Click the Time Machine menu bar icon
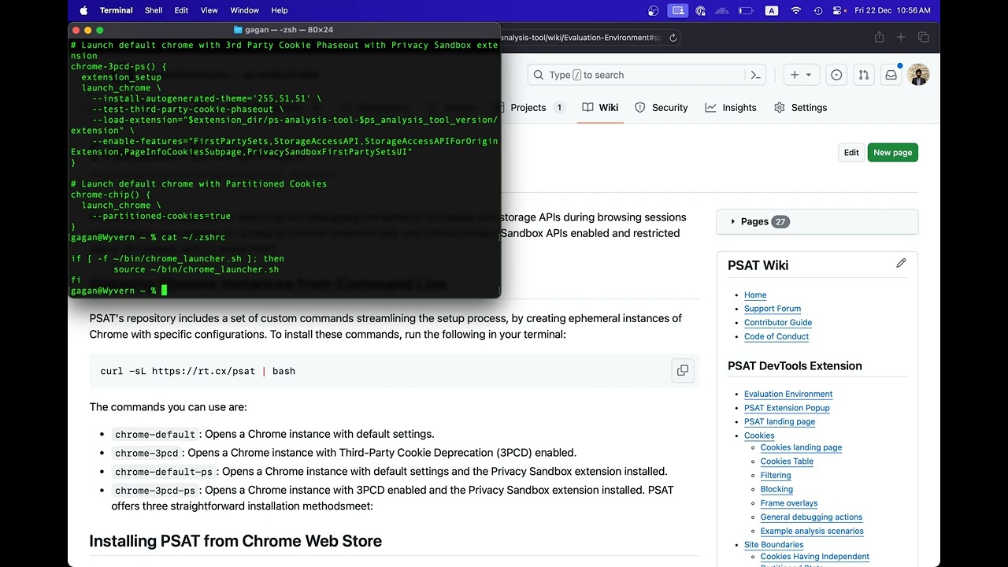The width and height of the screenshot is (1008, 567). 817,10
